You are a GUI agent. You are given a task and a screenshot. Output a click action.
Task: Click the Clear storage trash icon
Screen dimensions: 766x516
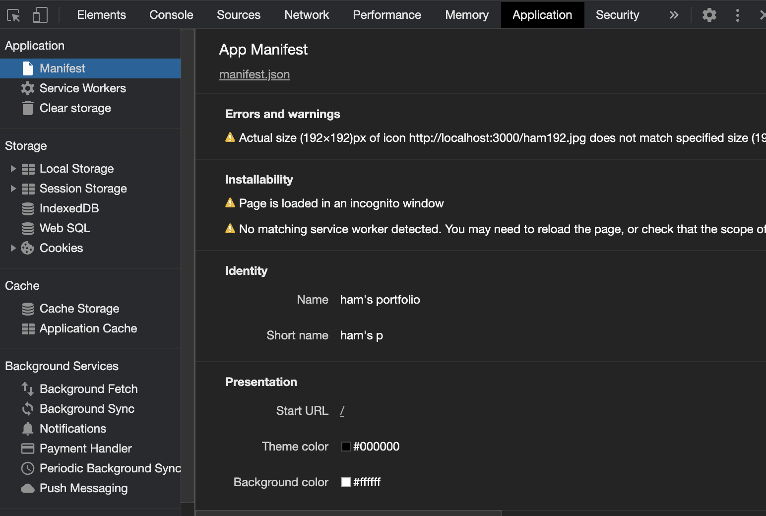pos(28,108)
